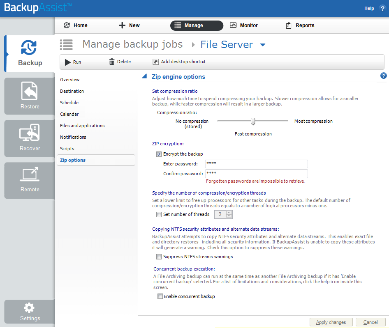Increase the thread count spinner
The image size is (389, 328).
pyautogui.click(x=229, y=212)
